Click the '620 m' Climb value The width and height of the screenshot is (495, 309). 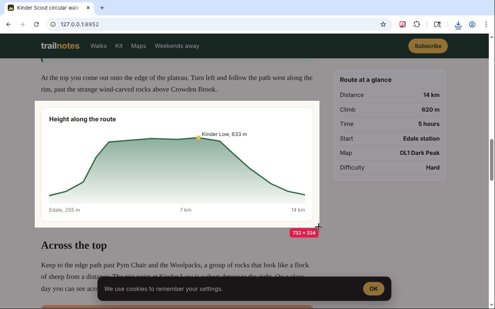430,110
